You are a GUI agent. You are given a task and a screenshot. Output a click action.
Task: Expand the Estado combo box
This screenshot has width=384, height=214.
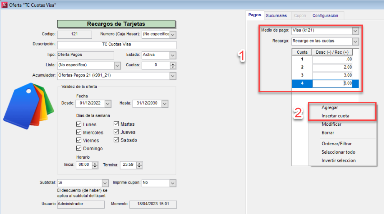173,55
